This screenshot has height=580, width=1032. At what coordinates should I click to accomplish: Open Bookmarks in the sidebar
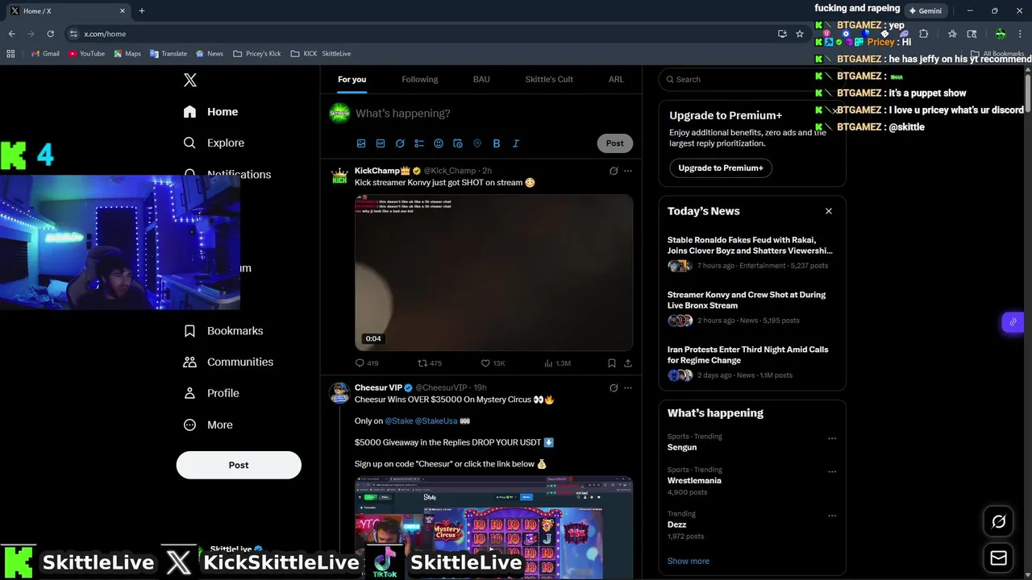(223, 331)
